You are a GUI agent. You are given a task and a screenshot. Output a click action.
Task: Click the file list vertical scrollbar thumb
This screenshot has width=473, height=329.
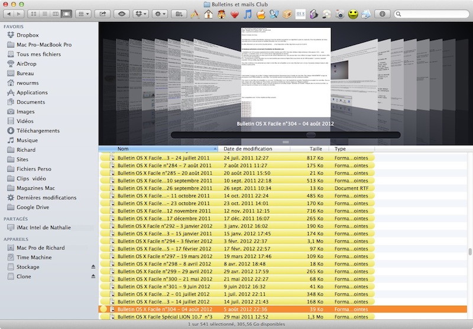469,252
